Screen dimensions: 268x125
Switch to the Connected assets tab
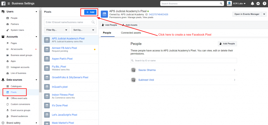click(131, 33)
